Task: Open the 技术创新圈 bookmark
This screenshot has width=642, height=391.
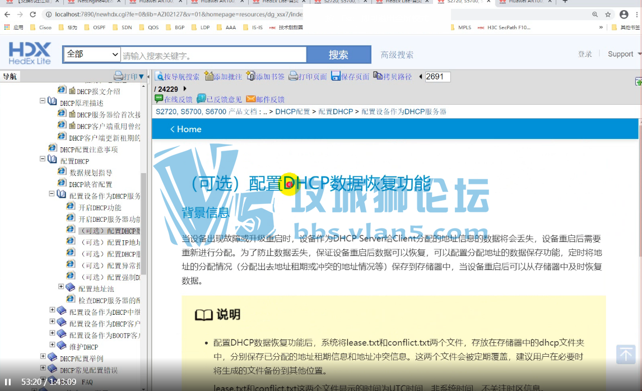Action: 286,27
